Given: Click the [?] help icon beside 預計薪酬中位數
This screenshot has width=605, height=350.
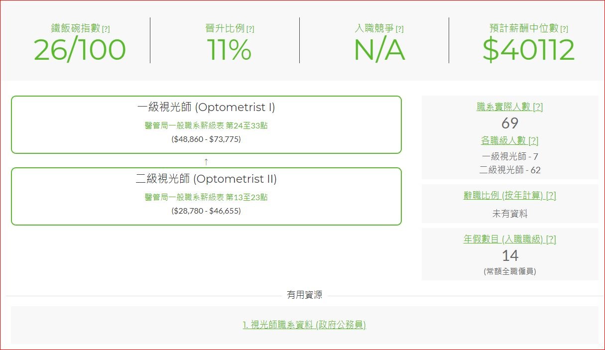Looking at the screenshot, I should coord(564,29).
